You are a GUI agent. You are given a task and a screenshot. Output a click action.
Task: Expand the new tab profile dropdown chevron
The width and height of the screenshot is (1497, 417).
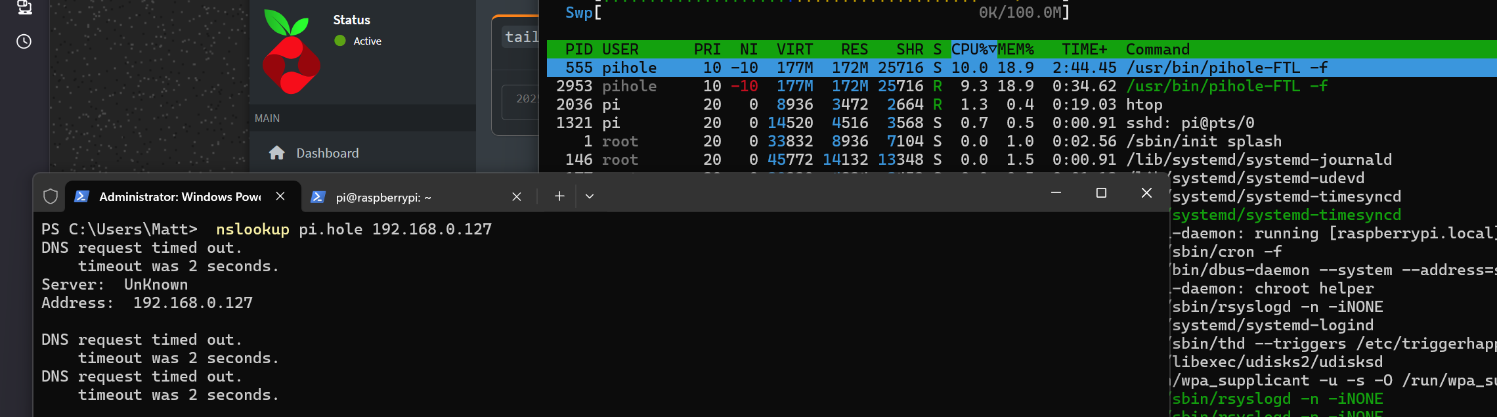[590, 196]
